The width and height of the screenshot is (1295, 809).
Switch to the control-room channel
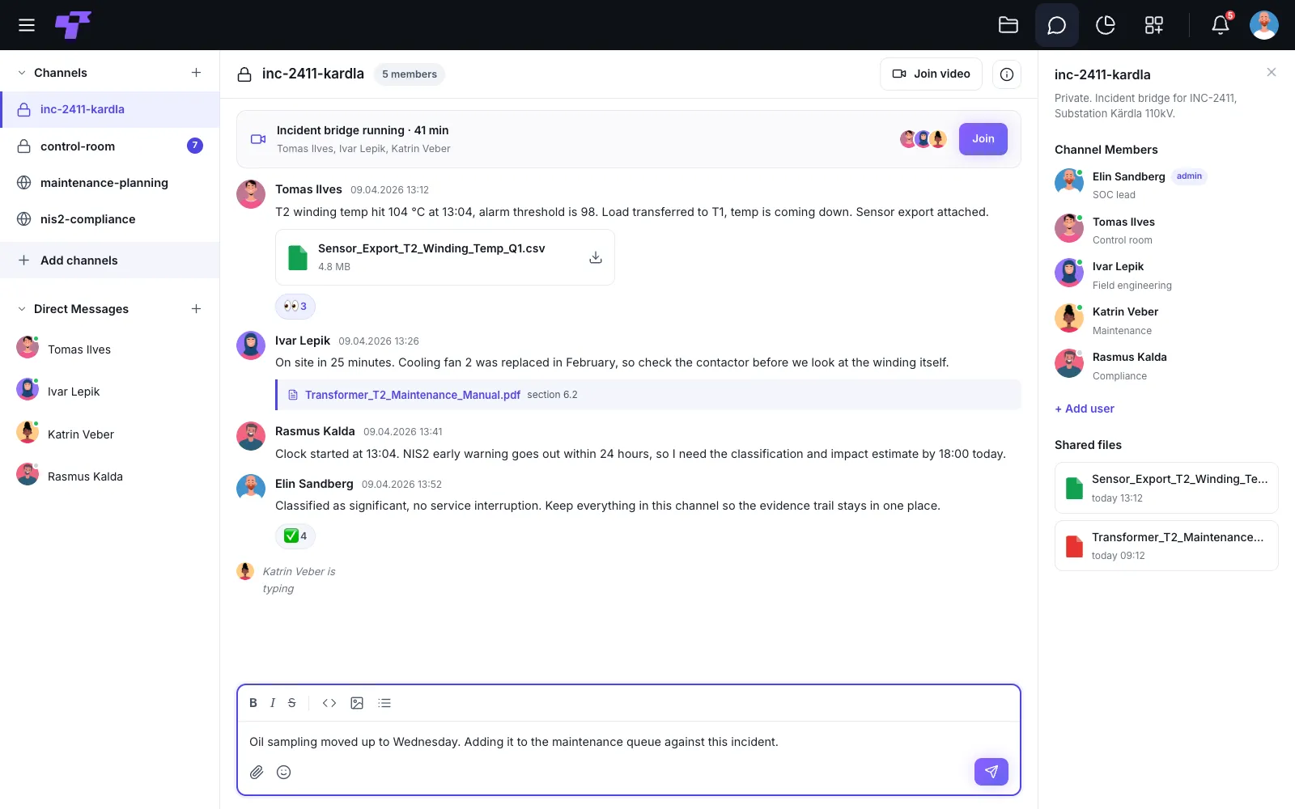[x=110, y=146]
